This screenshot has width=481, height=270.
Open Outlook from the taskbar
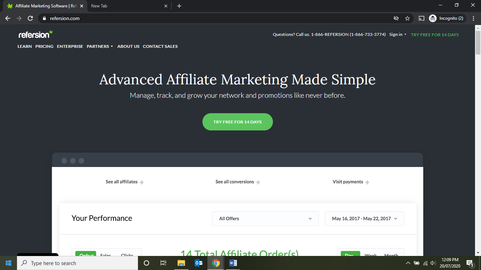point(199,263)
